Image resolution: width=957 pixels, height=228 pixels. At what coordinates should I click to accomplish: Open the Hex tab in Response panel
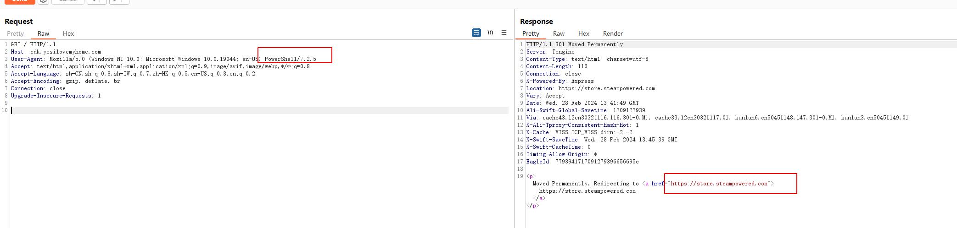(584, 33)
